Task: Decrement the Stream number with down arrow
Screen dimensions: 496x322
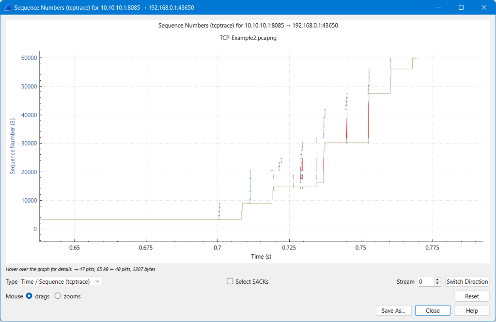Action: coord(437,284)
